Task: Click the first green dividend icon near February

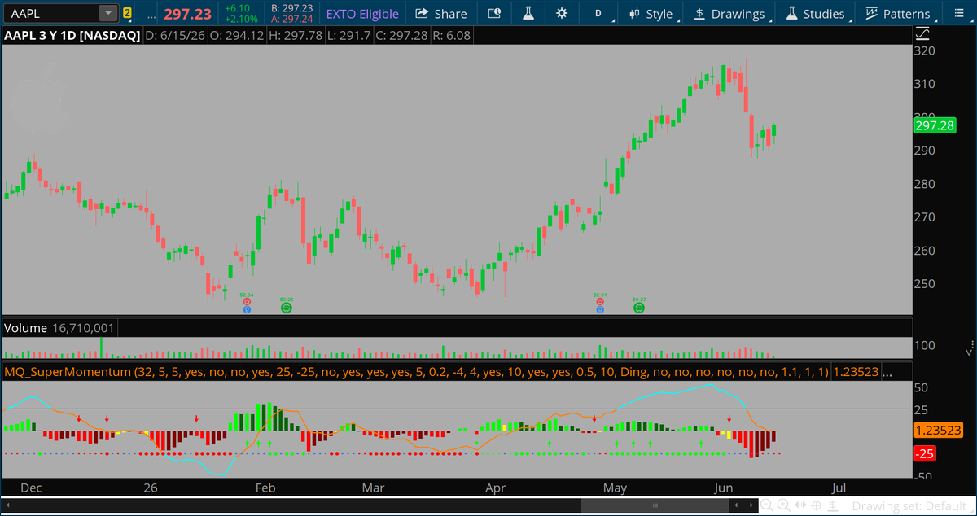Action: pyautogui.click(x=287, y=308)
